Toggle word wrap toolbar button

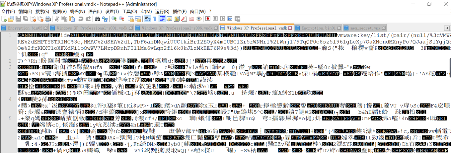tap(147, 19)
